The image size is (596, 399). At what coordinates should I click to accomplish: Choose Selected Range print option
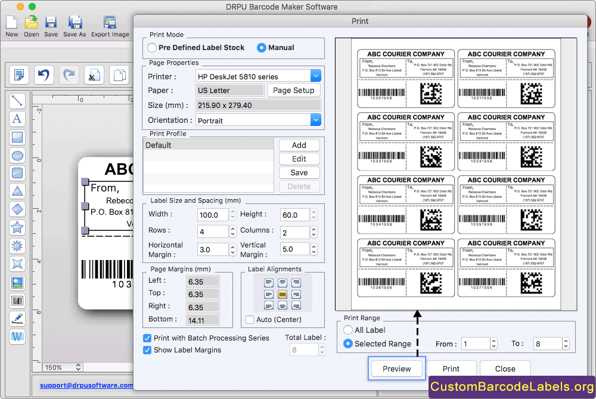[348, 344]
